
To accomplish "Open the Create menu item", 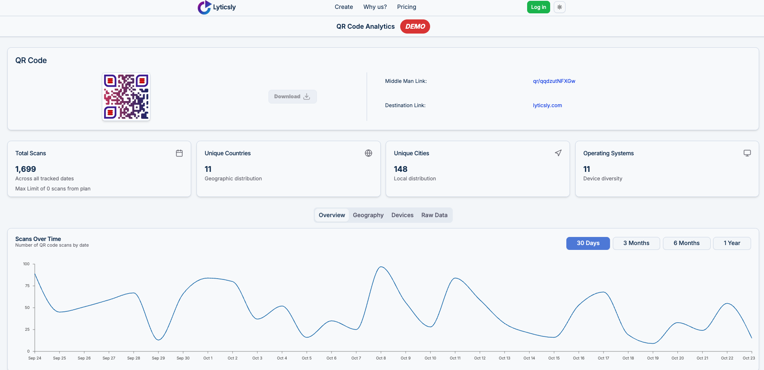I will (344, 7).
